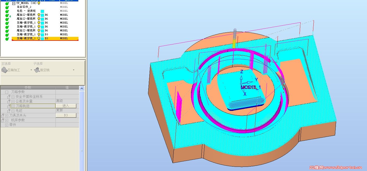The height and width of the screenshot is (171, 367).
Task: Expand the 刀路轨迹 node
Action: pyautogui.click(x=13, y=106)
